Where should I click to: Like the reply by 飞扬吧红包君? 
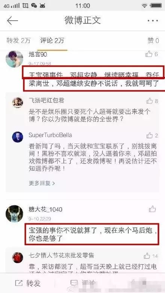click(150, 101)
